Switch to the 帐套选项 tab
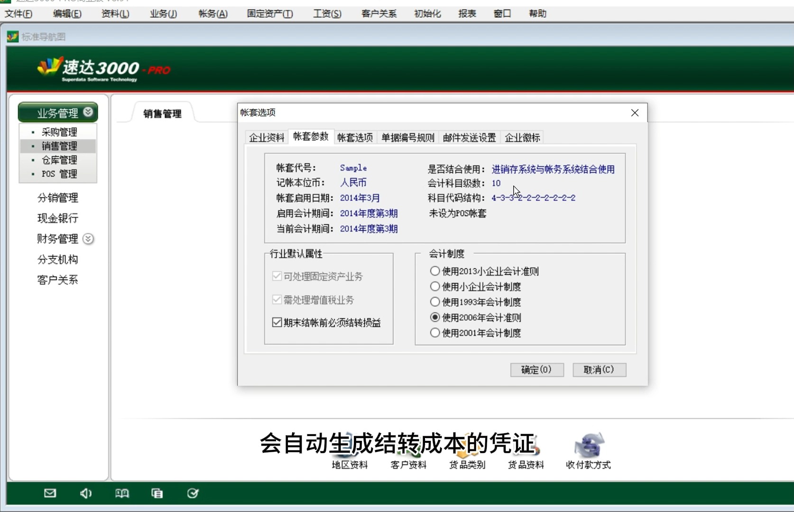The image size is (794, 512). [x=355, y=137]
